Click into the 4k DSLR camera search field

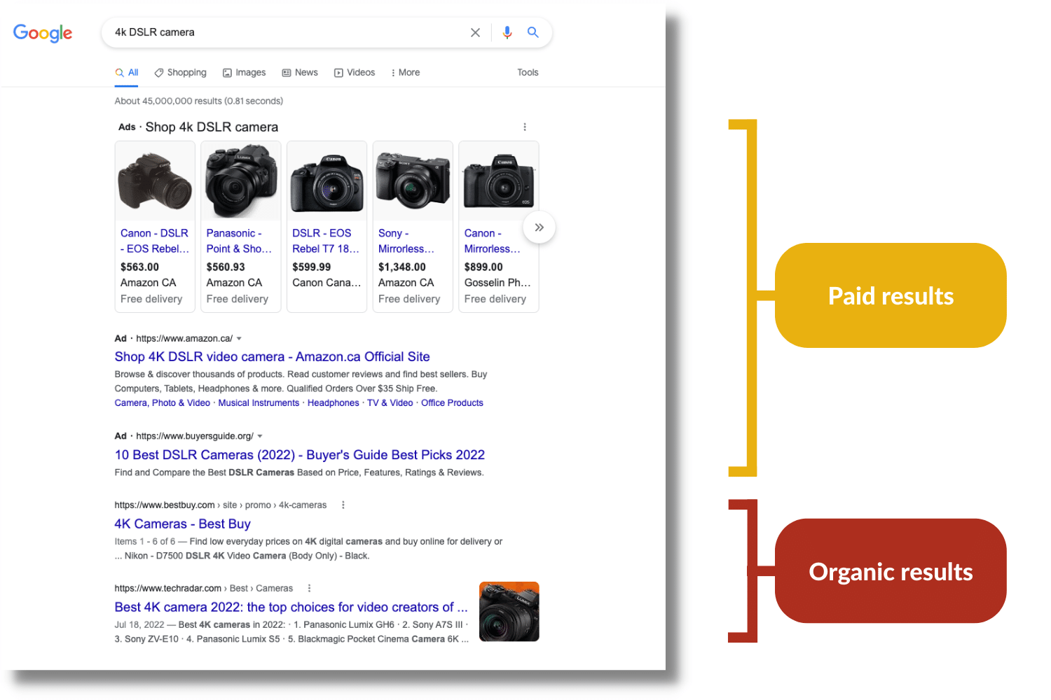coord(287,32)
